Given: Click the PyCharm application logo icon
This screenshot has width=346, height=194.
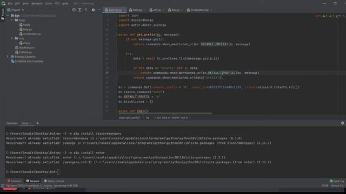Looking at the screenshot, I should point(3,3).
